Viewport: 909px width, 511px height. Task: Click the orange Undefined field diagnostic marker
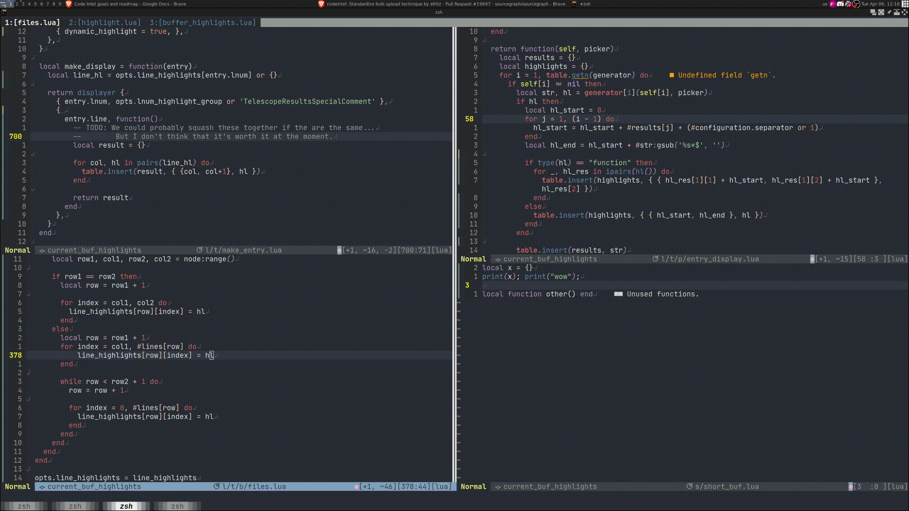[x=671, y=75]
